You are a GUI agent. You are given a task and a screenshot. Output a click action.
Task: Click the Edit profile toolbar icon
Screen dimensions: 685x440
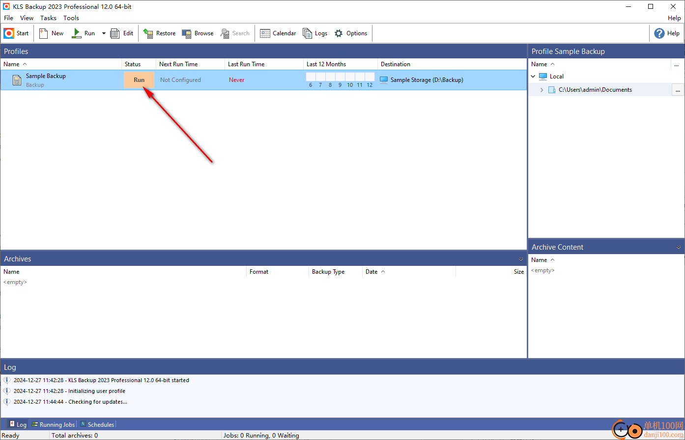coord(122,33)
